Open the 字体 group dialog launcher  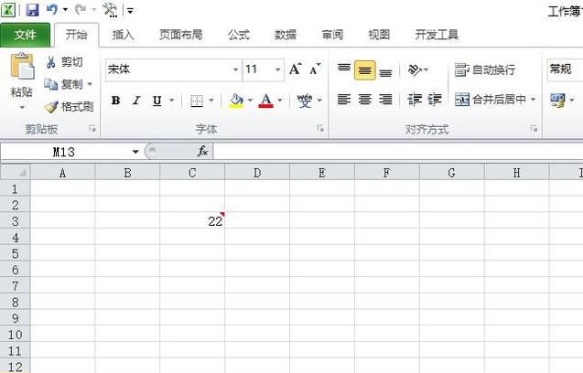[x=320, y=129]
